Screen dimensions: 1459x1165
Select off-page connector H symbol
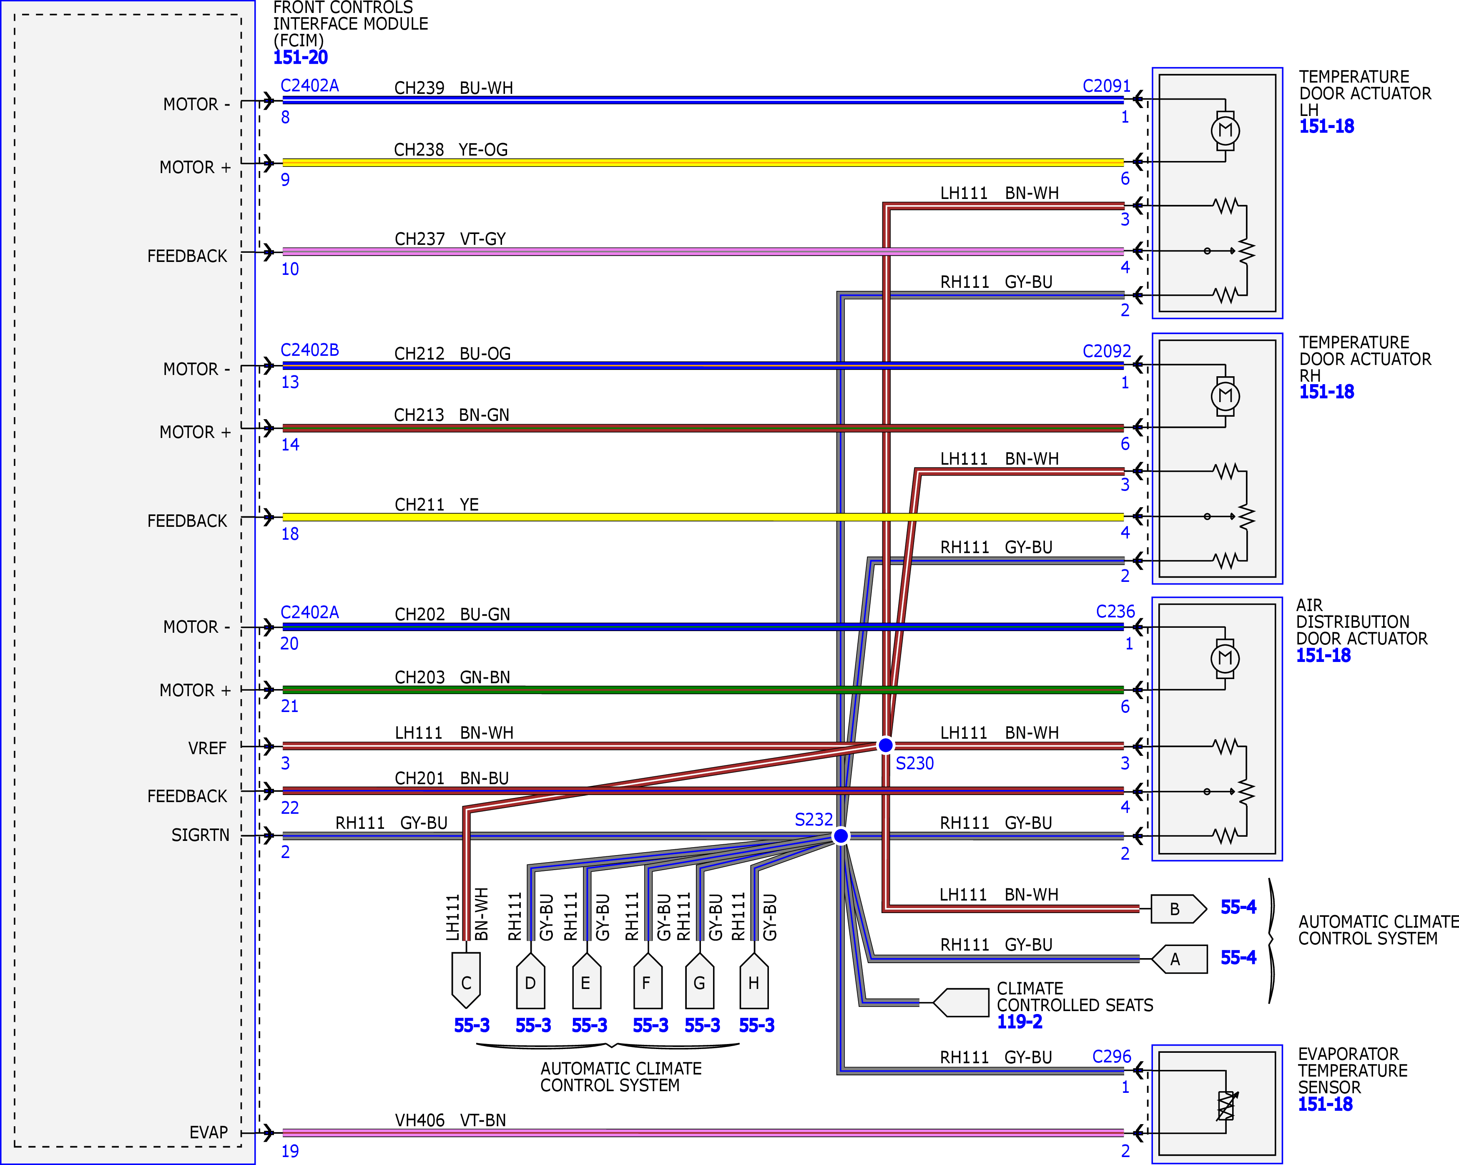pyautogui.click(x=754, y=980)
